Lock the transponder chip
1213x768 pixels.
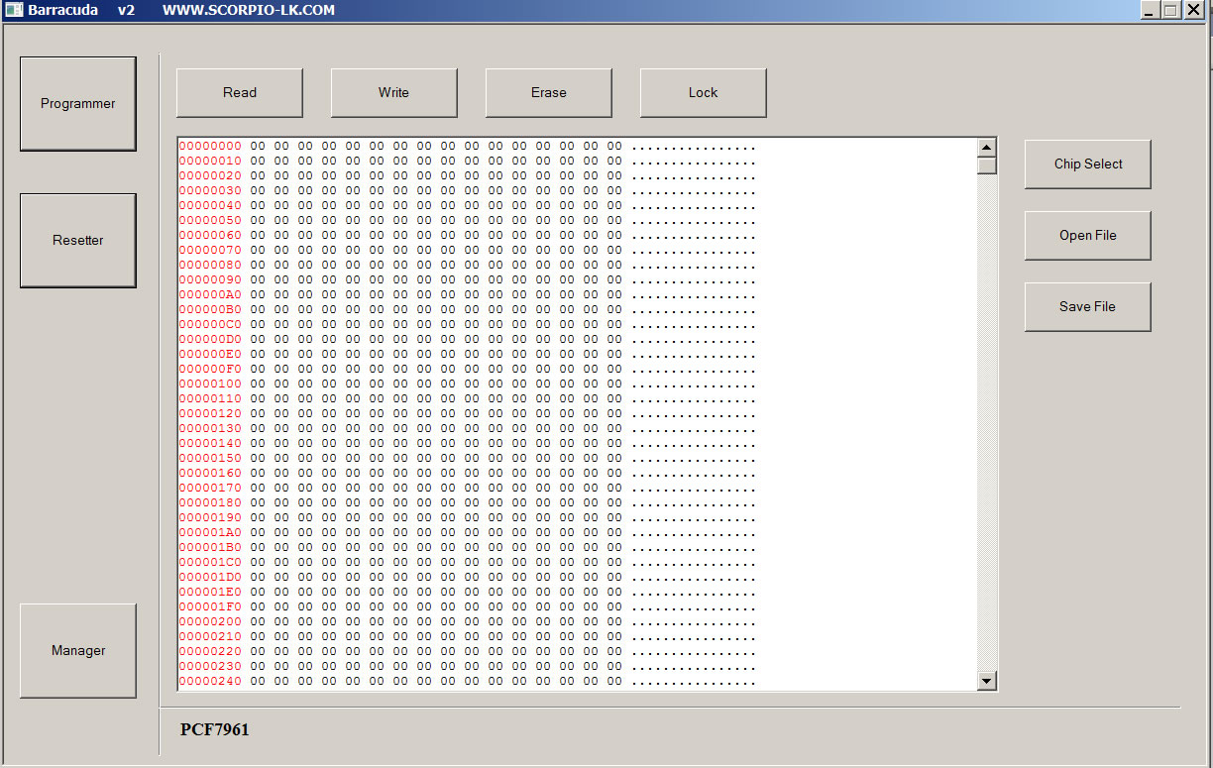[703, 92]
